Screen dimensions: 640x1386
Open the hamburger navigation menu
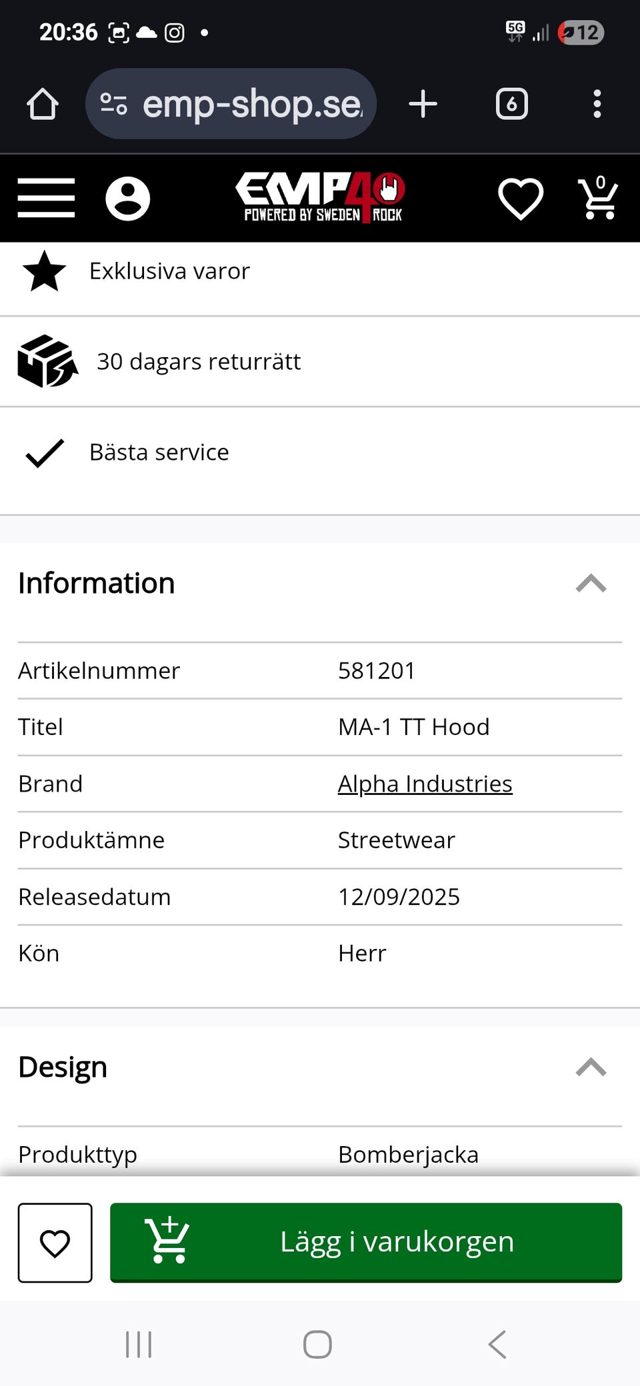pos(46,198)
